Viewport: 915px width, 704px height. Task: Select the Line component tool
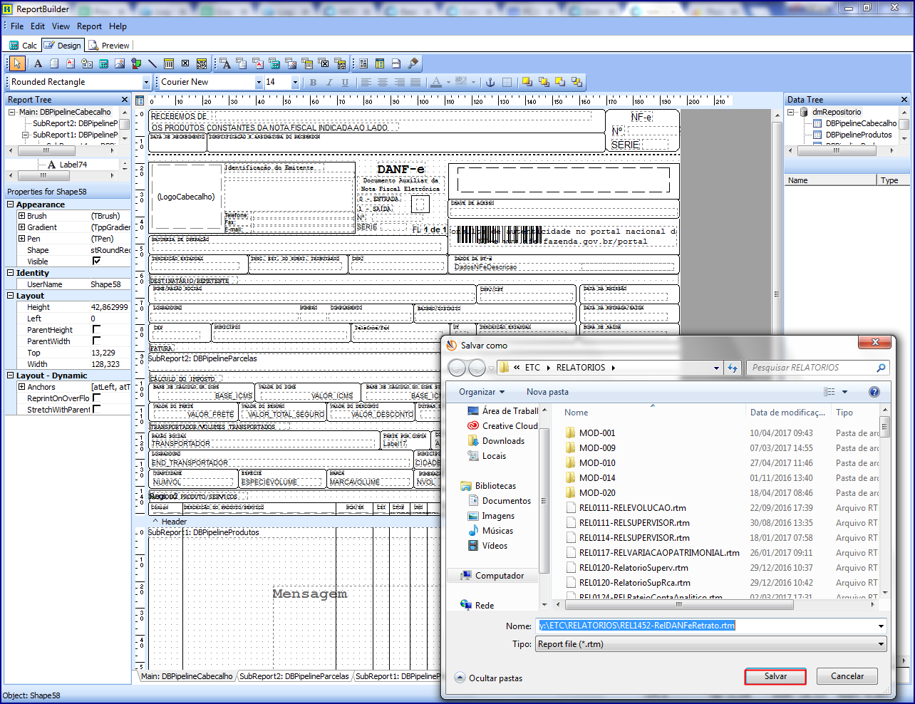click(152, 63)
